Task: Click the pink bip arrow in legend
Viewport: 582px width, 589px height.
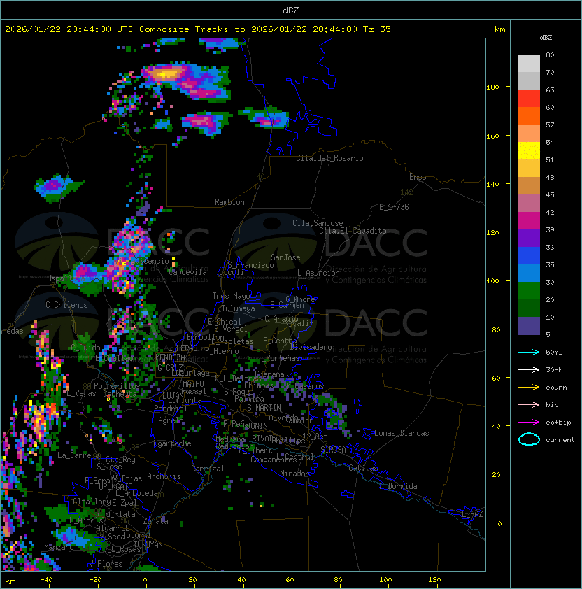Action: (529, 404)
